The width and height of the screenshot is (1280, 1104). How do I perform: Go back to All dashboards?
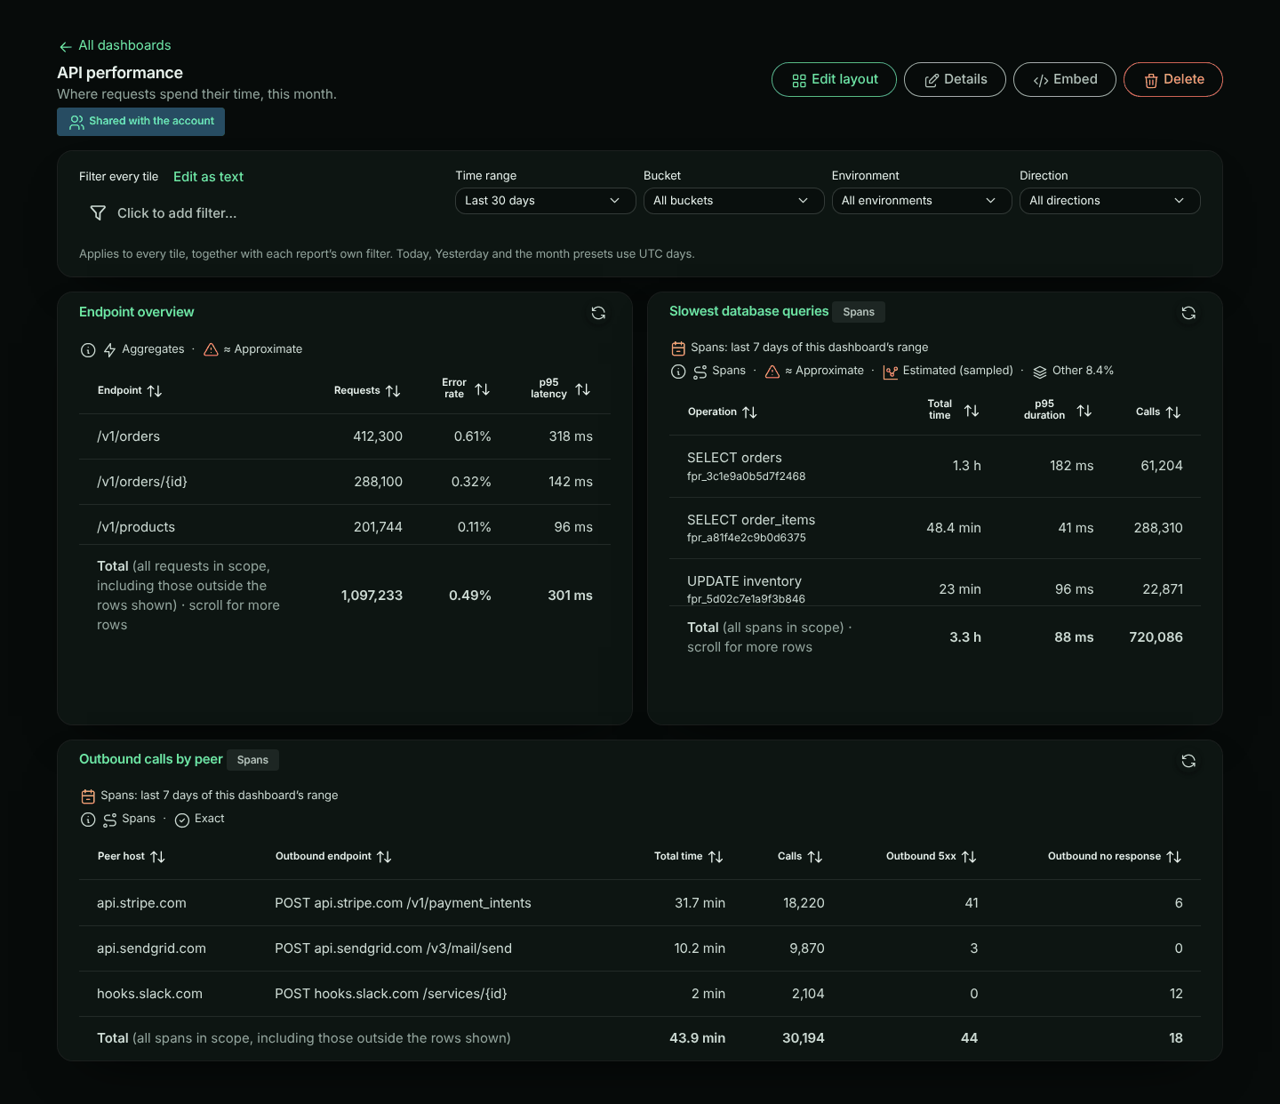(115, 45)
